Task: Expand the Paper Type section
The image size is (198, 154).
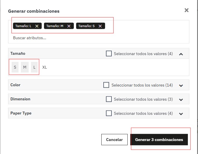Action: click(181, 114)
